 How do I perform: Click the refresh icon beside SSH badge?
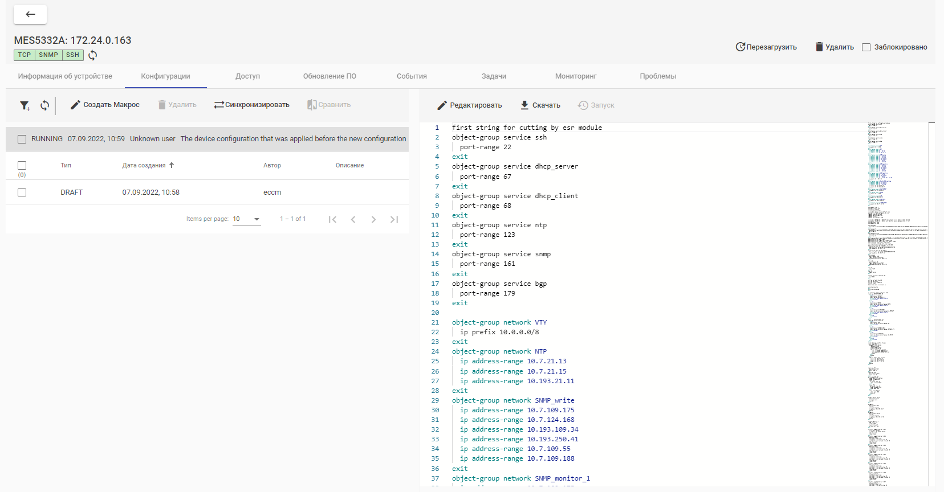93,55
